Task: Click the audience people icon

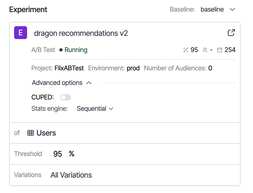Action: pos(205,50)
